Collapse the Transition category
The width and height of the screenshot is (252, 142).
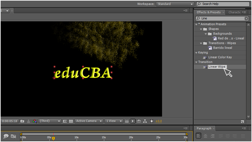(196, 62)
